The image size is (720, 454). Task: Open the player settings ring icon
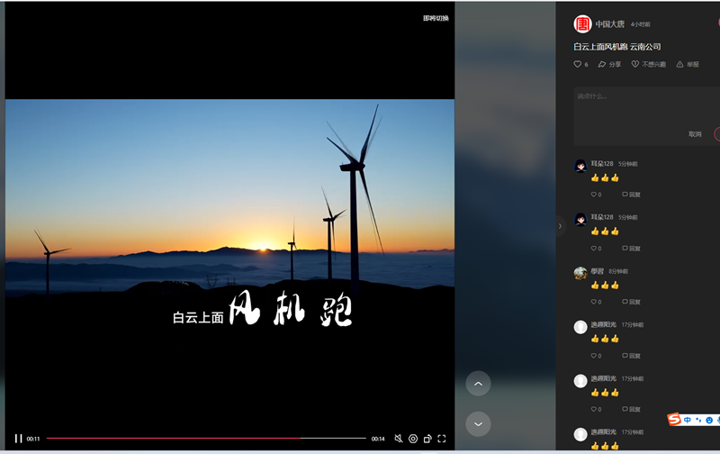[x=413, y=439]
